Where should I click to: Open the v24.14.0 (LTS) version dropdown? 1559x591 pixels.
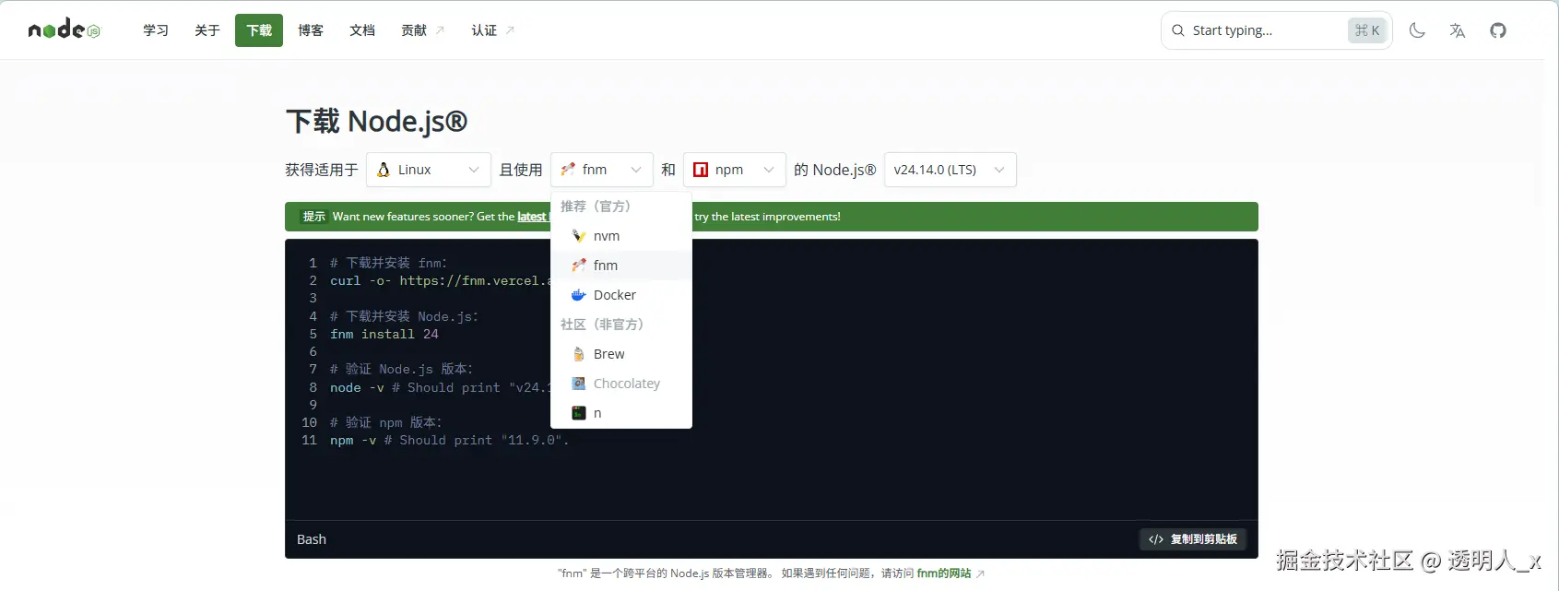pos(951,170)
